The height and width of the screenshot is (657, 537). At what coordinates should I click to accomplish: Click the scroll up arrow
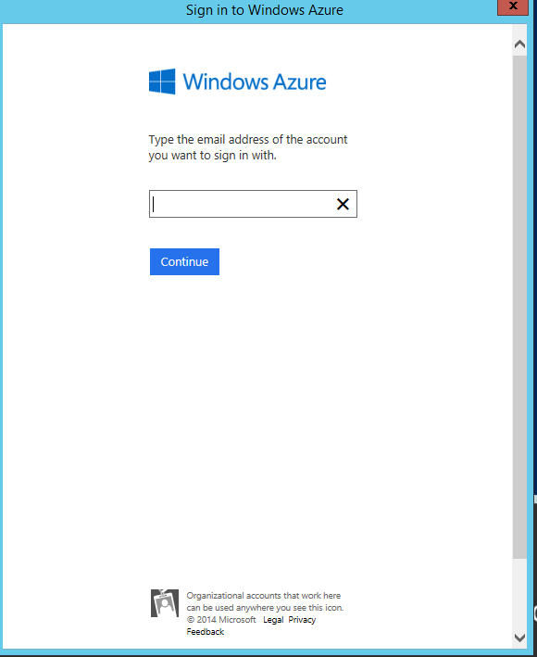(x=519, y=44)
